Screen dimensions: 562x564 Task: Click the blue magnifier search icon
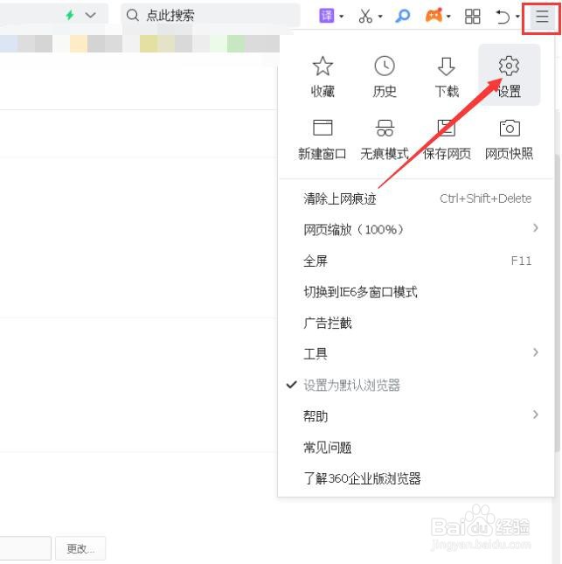point(402,16)
